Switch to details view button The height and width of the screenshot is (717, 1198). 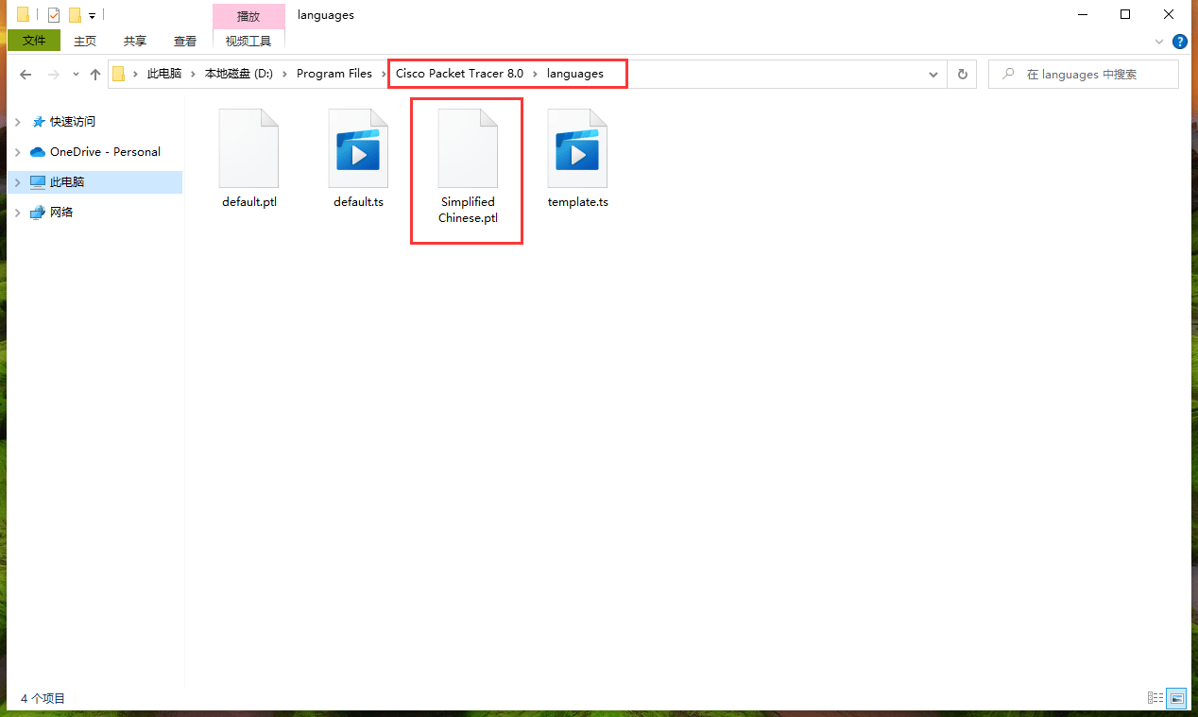pos(1155,698)
